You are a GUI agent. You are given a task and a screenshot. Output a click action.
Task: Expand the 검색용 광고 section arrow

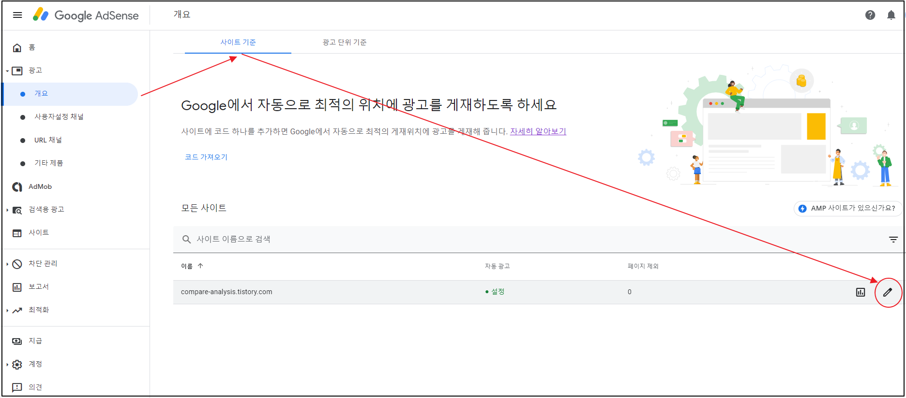click(x=7, y=210)
